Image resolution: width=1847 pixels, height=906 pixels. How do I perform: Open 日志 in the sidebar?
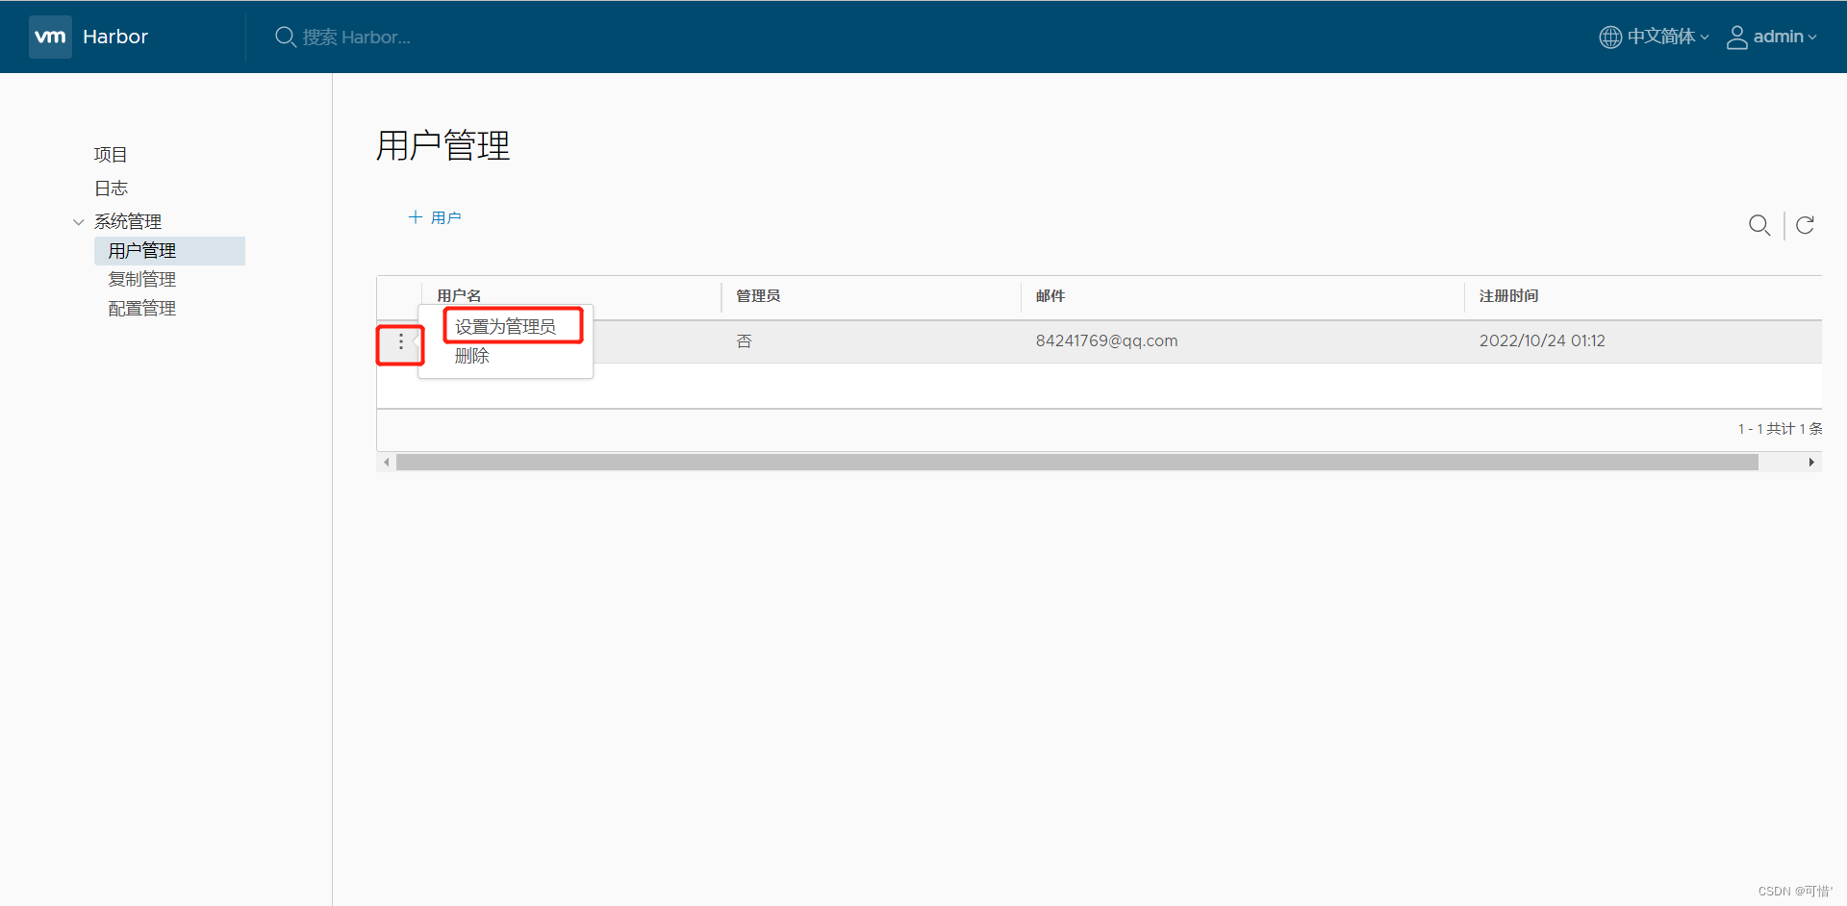coord(111,189)
